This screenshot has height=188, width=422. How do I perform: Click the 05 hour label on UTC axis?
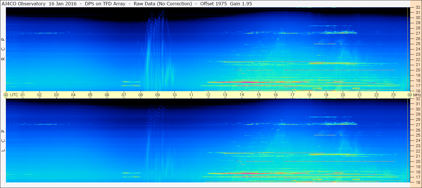[x=90, y=95]
